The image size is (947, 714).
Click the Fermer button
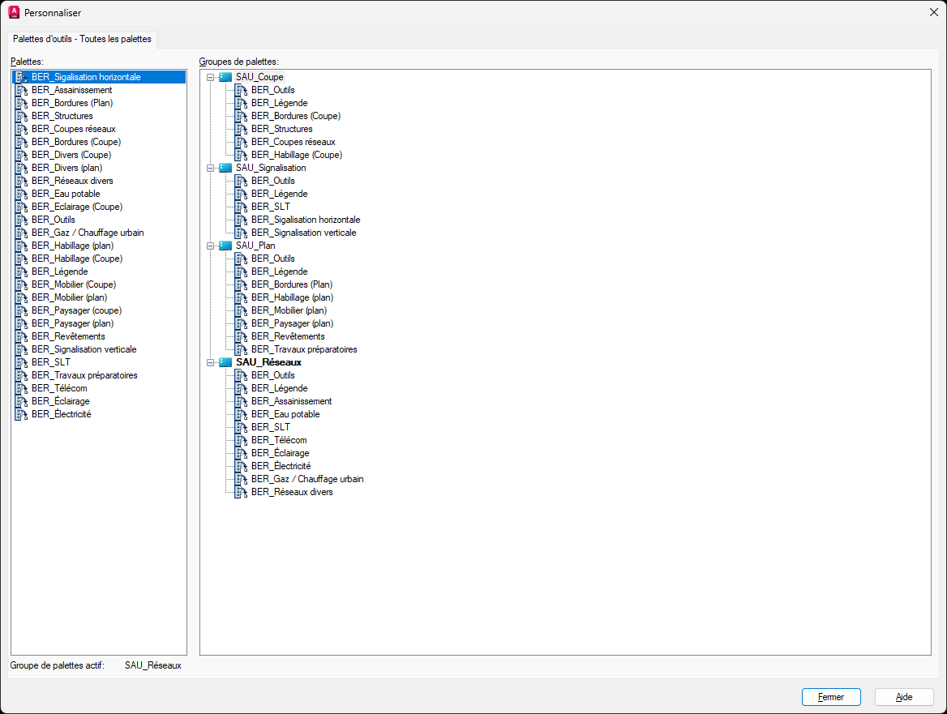click(831, 697)
